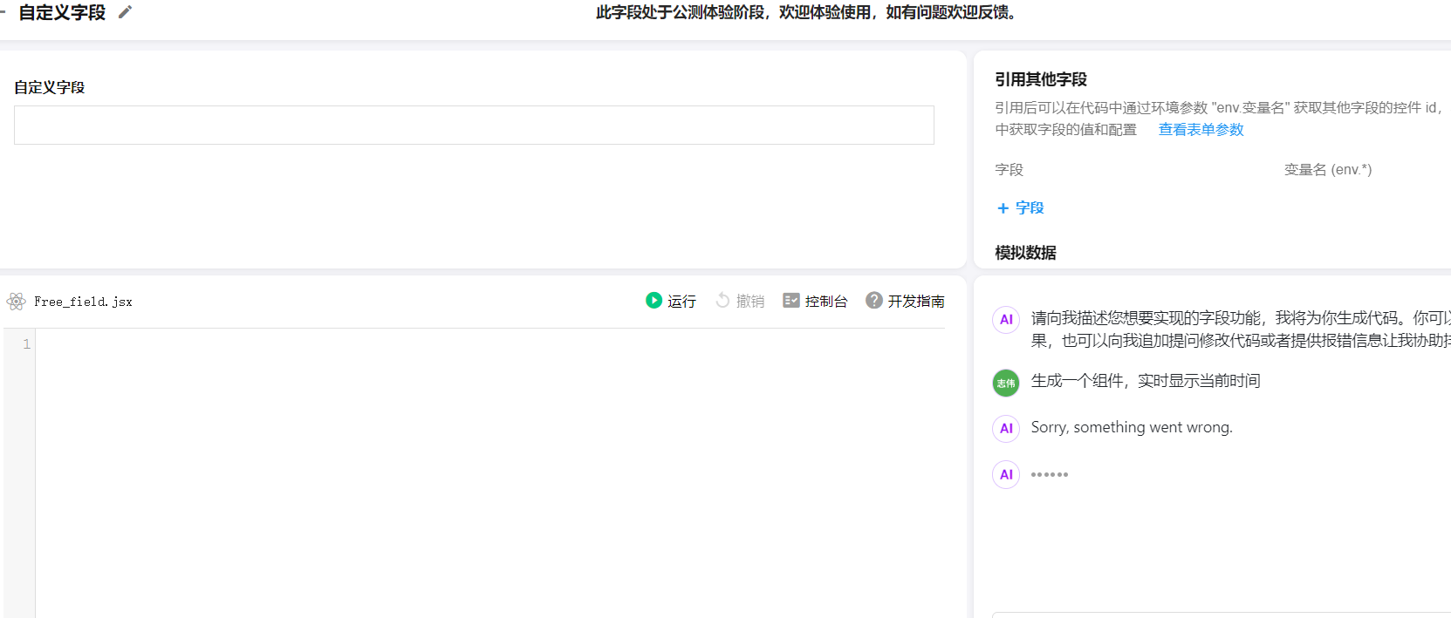The height and width of the screenshot is (618, 1451).
Task: Click line number 1 in the editor gutter
Action: (x=26, y=344)
